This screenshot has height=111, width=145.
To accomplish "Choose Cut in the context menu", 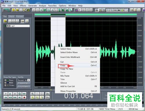I will pyautogui.click(x=77, y=62).
